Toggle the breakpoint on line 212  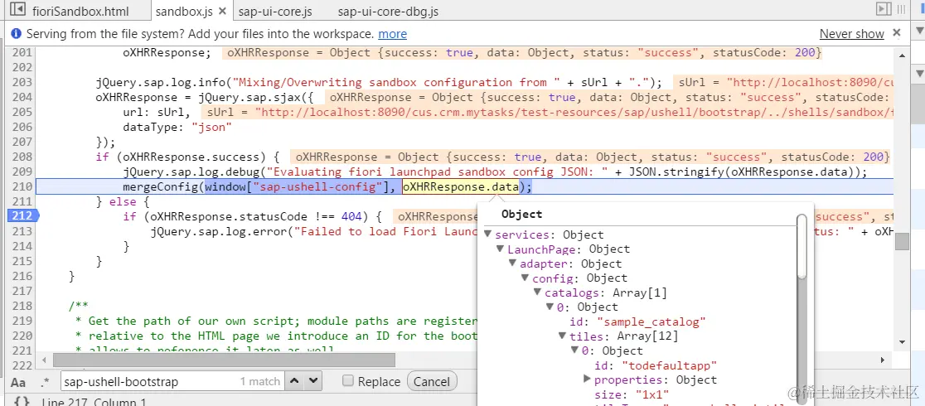(22, 216)
